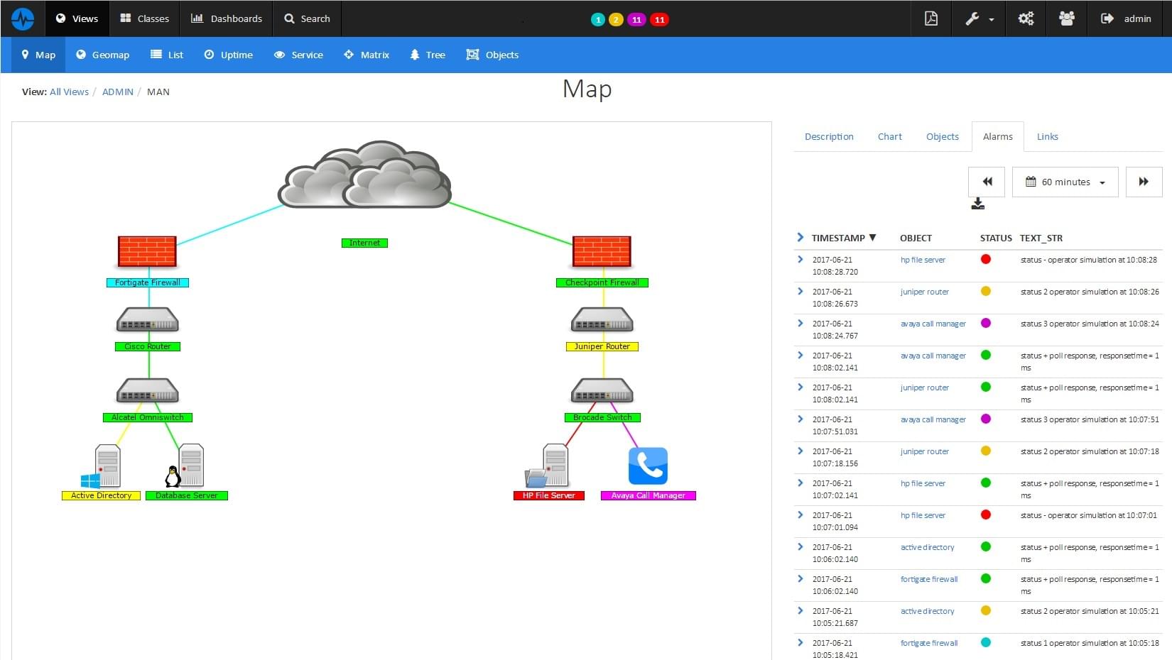The height and width of the screenshot is (660, 1172).
Task: Open the Links tab
Action: 1047,136
